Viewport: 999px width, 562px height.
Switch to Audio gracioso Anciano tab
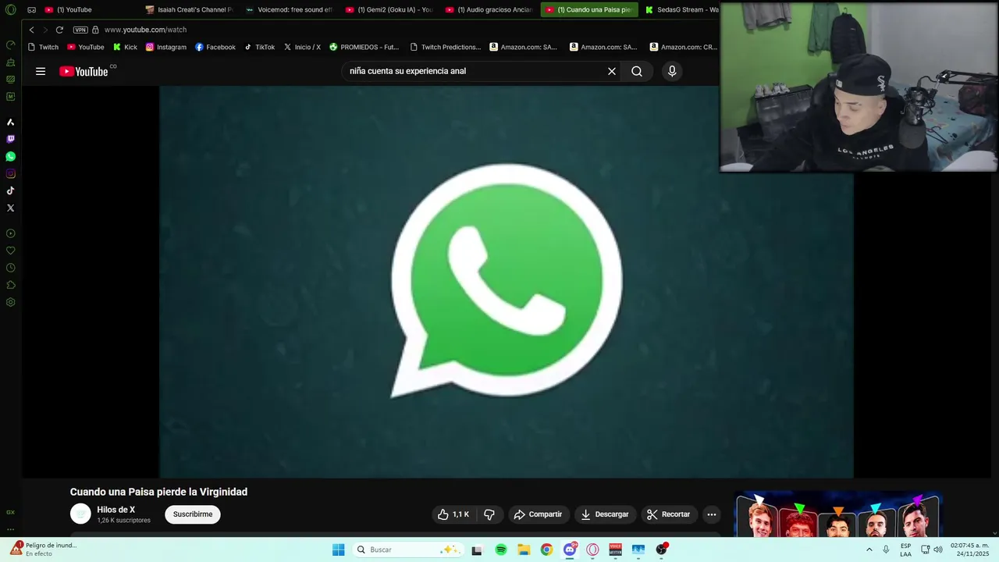489,10
